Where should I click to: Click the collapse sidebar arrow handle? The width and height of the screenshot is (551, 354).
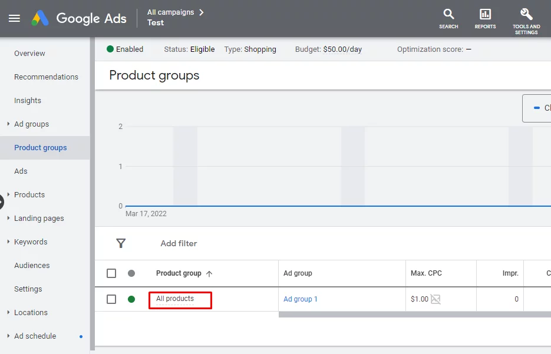(1, 202)
